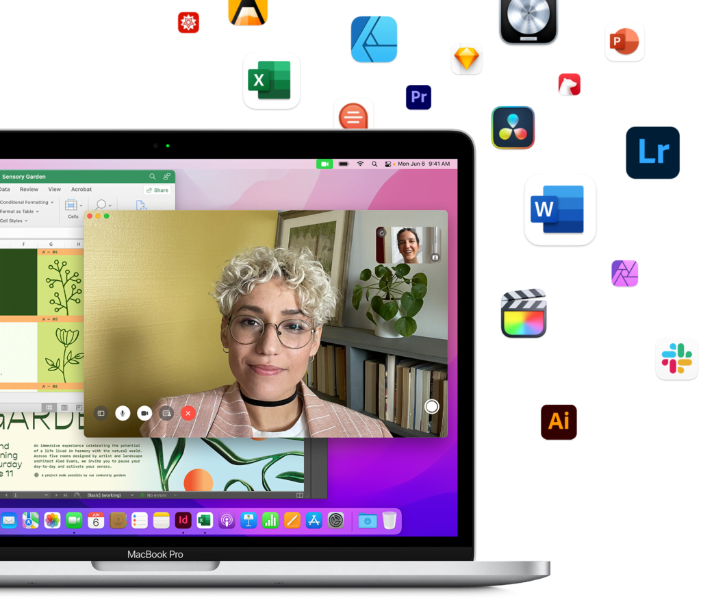Image resolution: width=701 pixels, height=600 pixels.
Task: Open Maps from the Dock
Action: [30, 521]
